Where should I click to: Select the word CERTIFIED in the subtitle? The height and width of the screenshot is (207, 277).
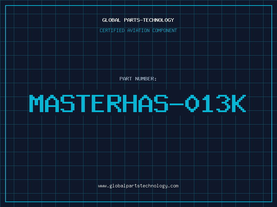tap(112, 30)
